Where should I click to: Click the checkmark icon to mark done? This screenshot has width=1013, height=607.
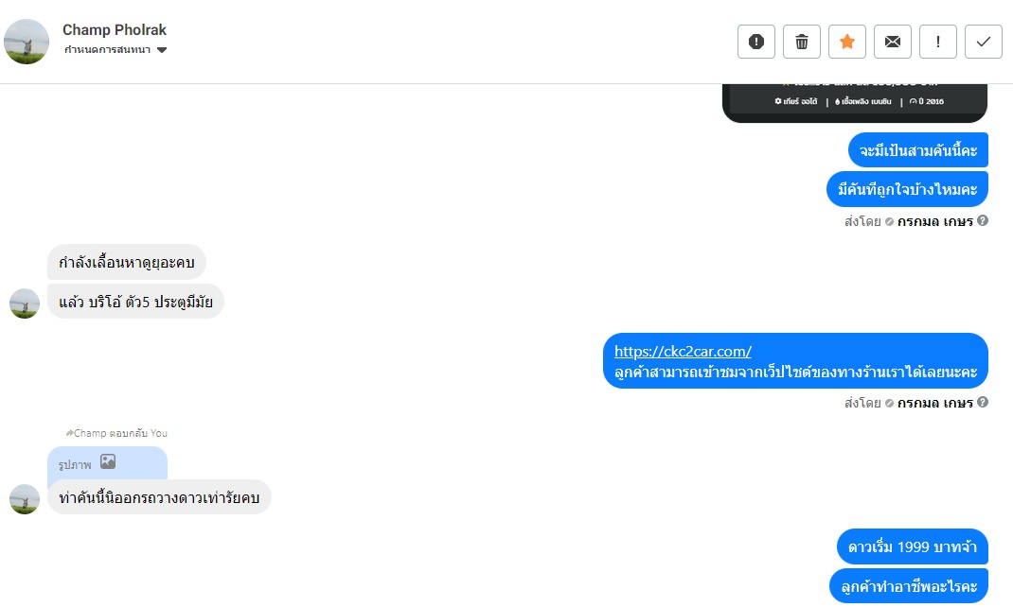coord(984,42)
